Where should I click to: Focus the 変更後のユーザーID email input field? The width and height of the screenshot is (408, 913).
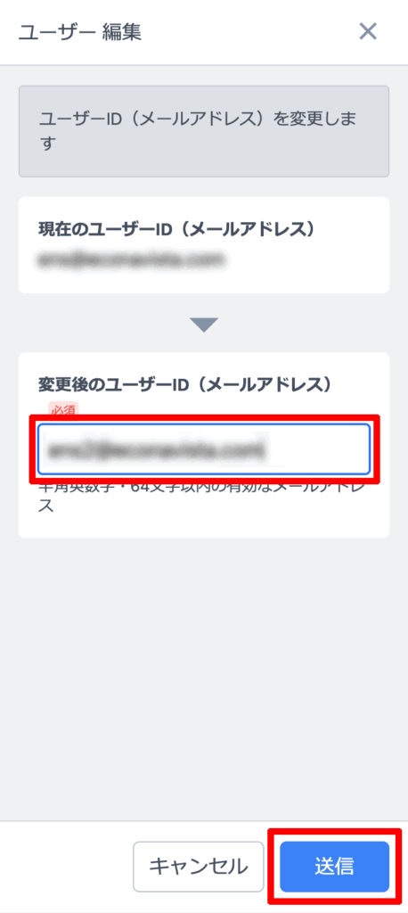(204, 448)
